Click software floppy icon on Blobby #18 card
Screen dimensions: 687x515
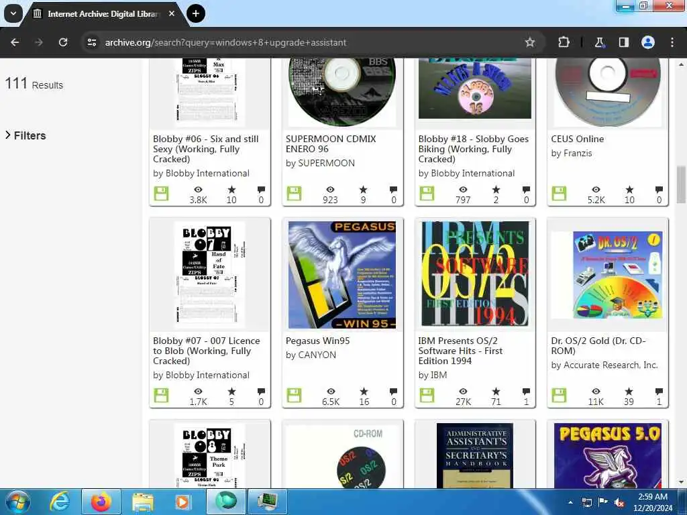click(427, 194)
